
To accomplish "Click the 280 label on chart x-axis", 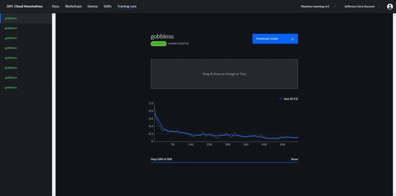I will [228, 145].
